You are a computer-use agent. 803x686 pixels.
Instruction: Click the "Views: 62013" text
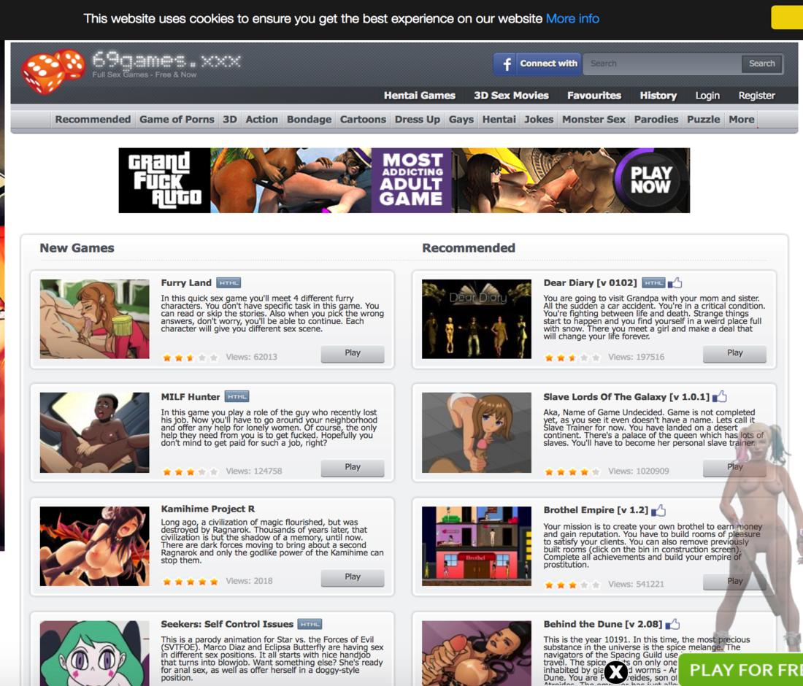click(251, 358)
